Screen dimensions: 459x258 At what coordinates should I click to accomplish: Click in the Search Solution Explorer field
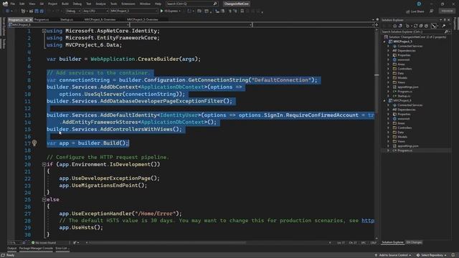tap(413, 32)
